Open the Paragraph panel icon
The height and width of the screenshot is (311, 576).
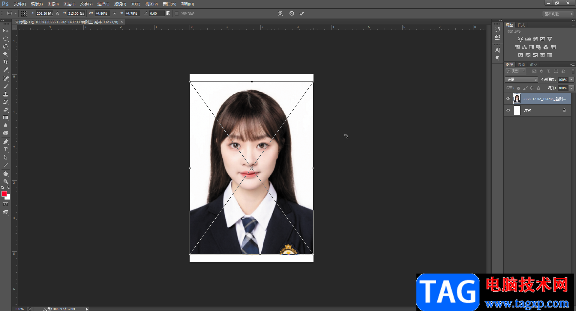[x=497, y=58]
